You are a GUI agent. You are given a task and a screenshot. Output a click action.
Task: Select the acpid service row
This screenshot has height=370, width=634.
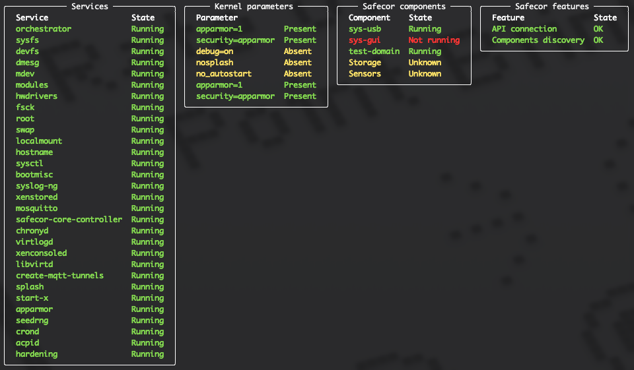pyautogui.click(x=90, y=343)
